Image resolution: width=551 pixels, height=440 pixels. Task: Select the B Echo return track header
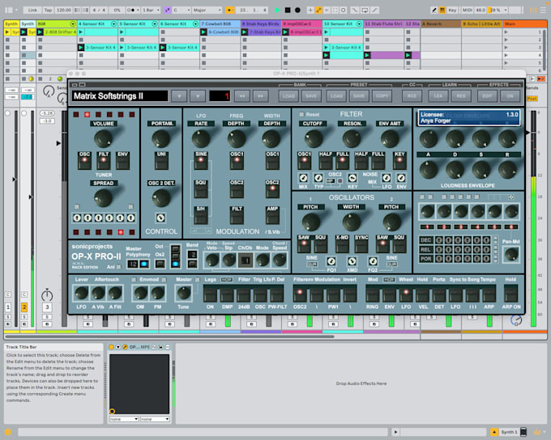(x=482, y=23)
